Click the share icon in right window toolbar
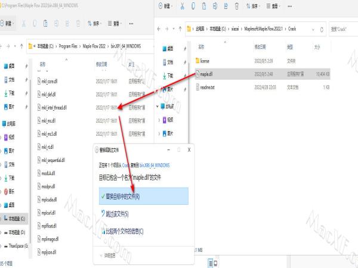This screenshot has width=358, height=268. [x=226, y=6]
